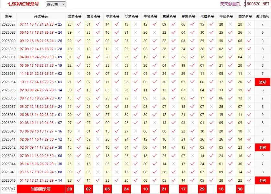Click the 全对 badge in row 2026046
The width and height of the screenshot is (271, 194).
pos(262,180)
